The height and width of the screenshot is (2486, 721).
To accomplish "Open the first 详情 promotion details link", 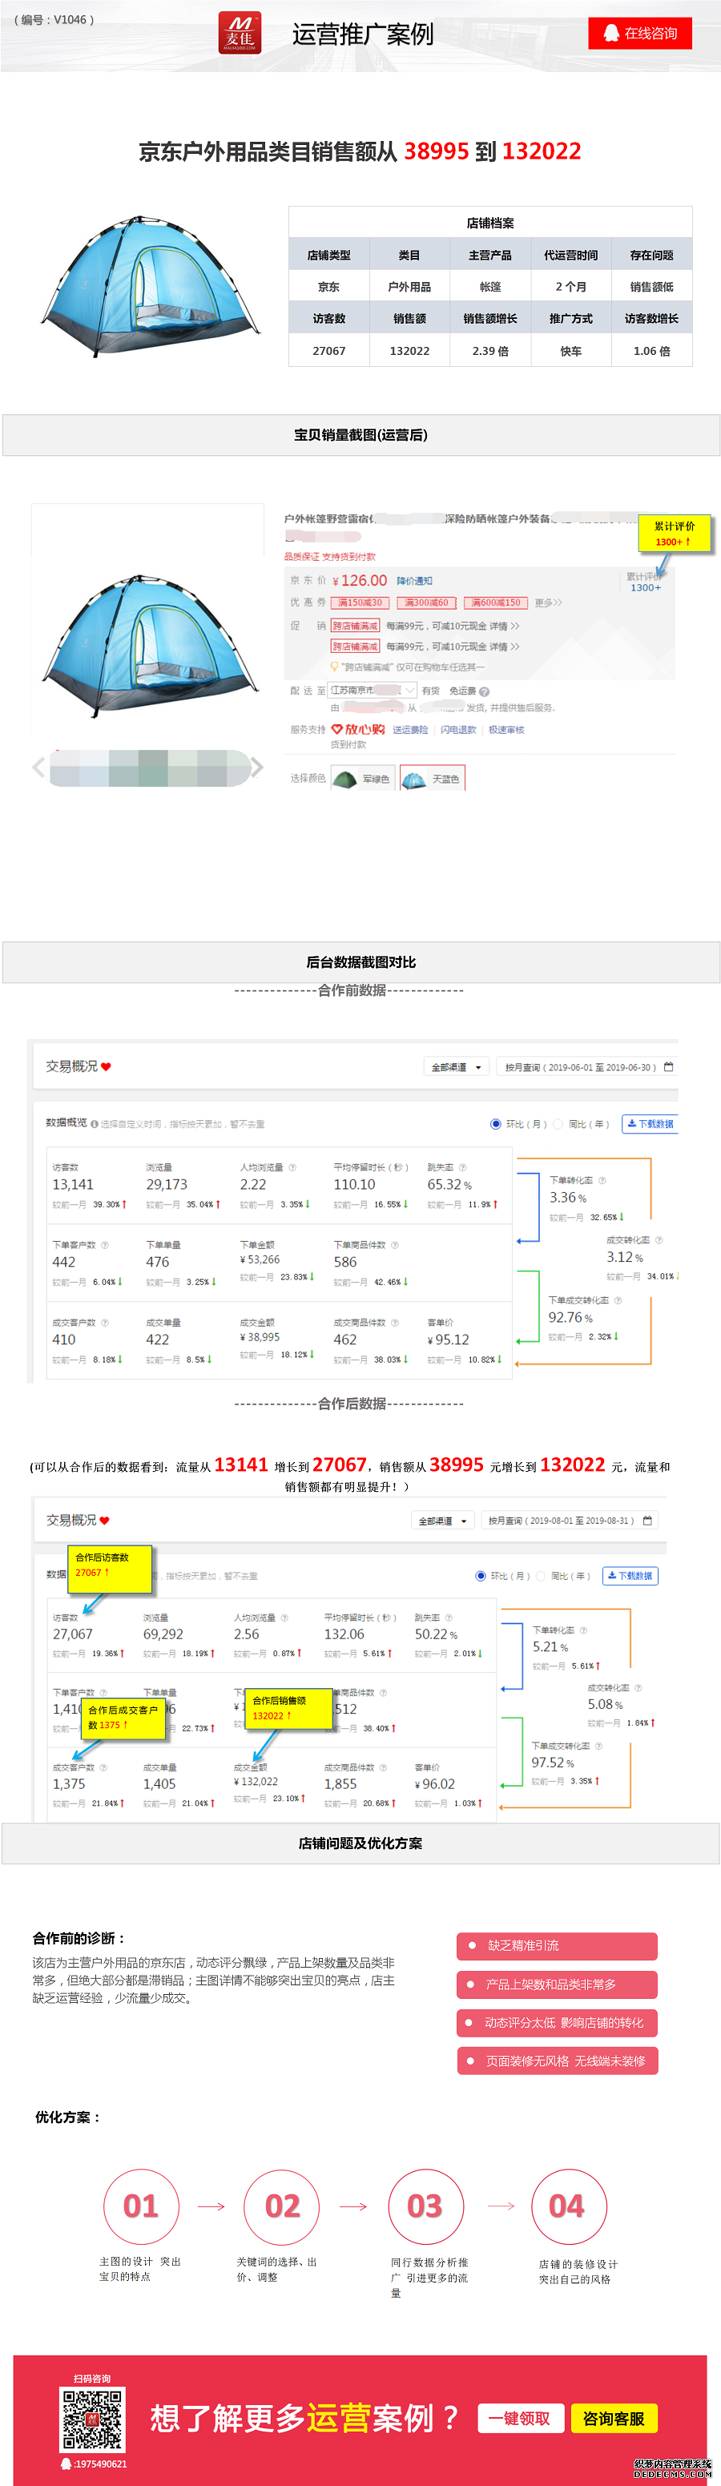I will pos(504,627).
